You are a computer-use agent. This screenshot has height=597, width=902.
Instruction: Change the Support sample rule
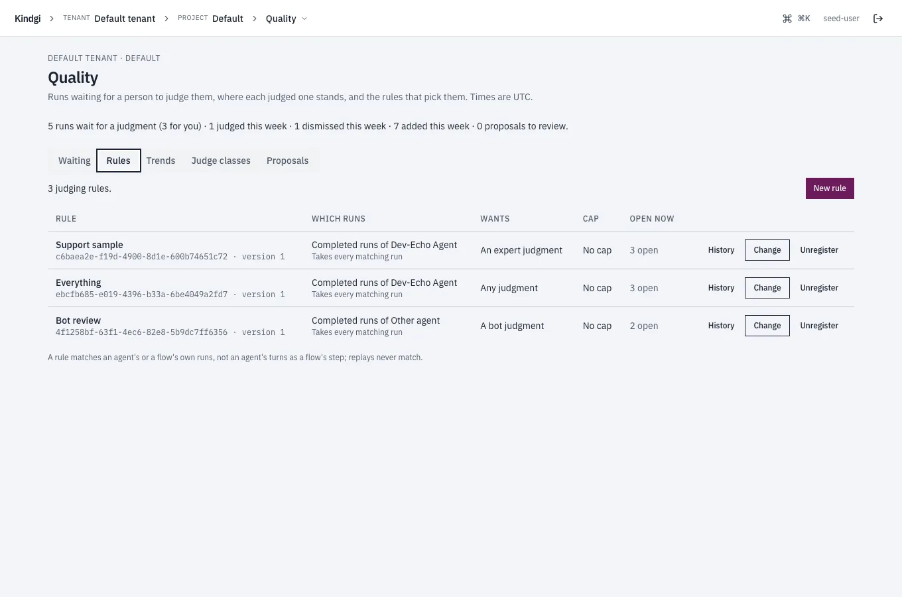[x=767, y=250]
